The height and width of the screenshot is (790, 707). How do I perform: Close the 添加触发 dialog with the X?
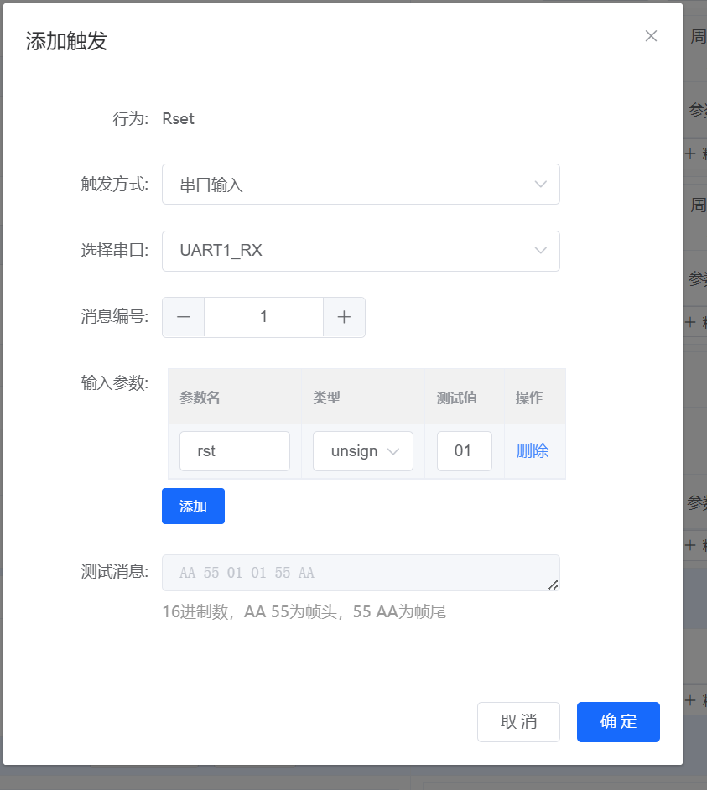652,36
